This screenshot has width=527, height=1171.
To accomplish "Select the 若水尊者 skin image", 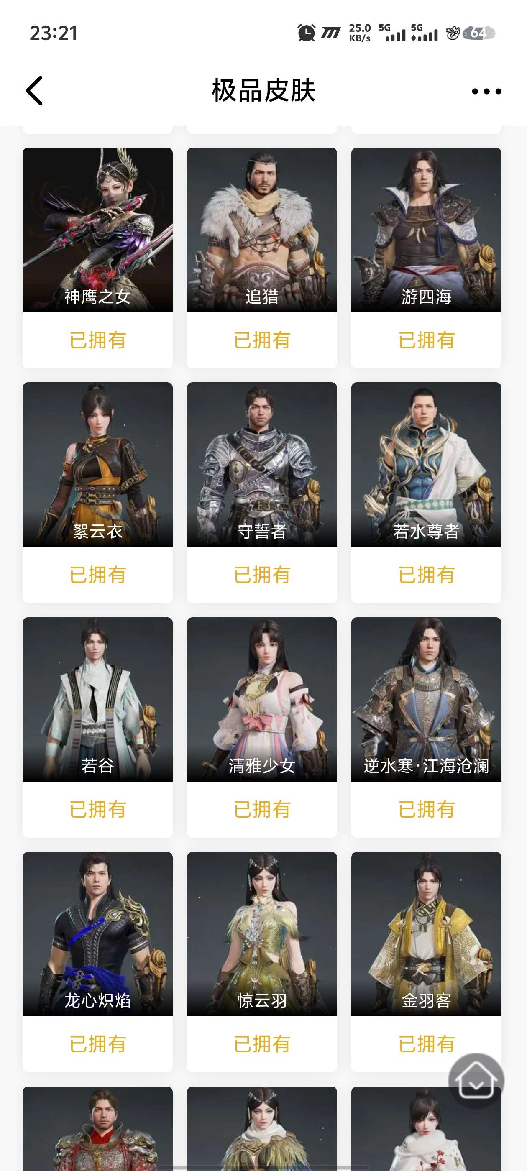I will (427, 464).
